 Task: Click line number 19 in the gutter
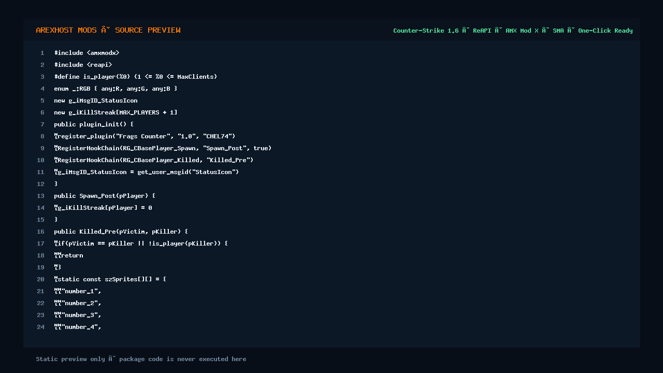point(41,267)
